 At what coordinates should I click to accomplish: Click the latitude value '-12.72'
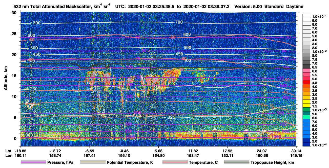click(x=55, y=151)
